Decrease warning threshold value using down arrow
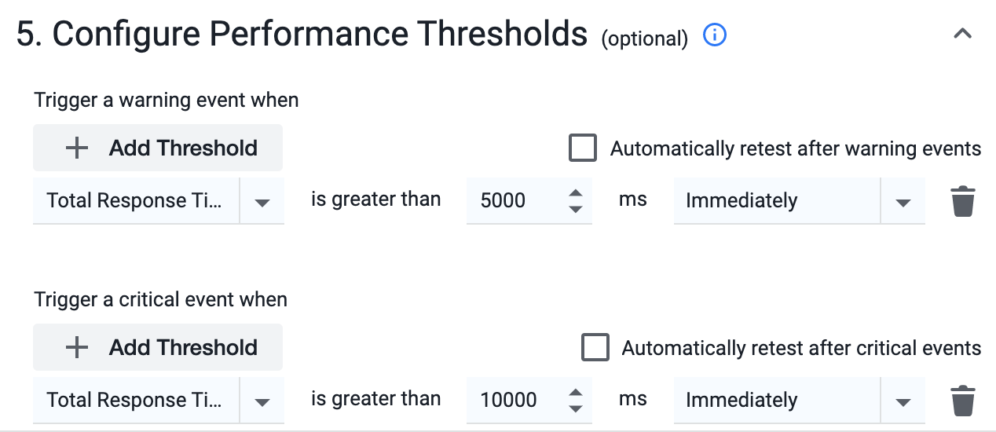The width and height of the screenshot is (996, 432). point(576,209)
